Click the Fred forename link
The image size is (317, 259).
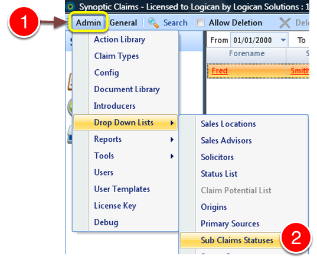click(220, 71)
